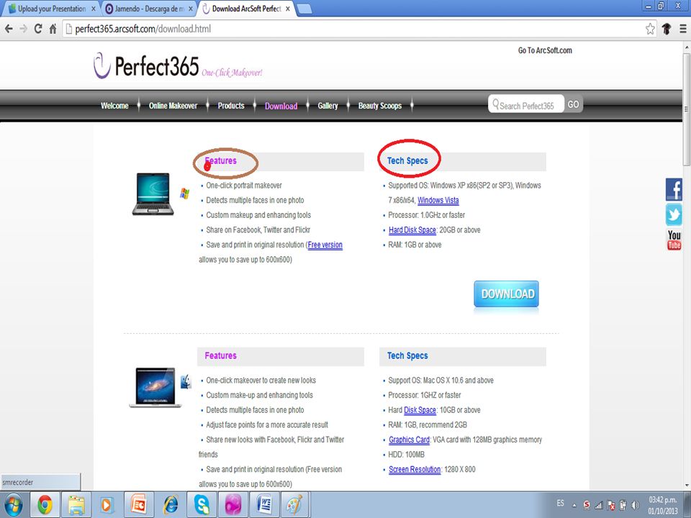Go back with browser back arrow
The image size is (691, 518).
[9, 29]
